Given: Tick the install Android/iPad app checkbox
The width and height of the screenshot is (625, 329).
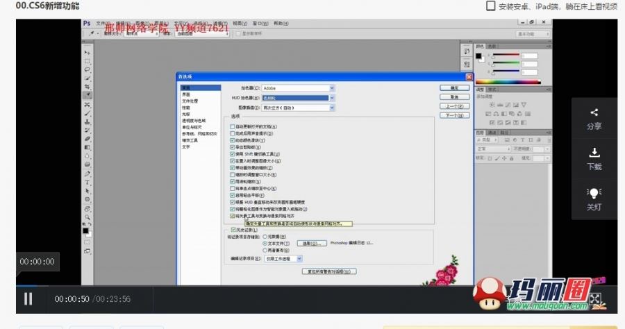Looking at the screenshot, I should point(491,6).
